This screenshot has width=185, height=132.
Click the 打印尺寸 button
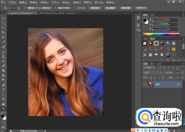(x=141, y=8)
